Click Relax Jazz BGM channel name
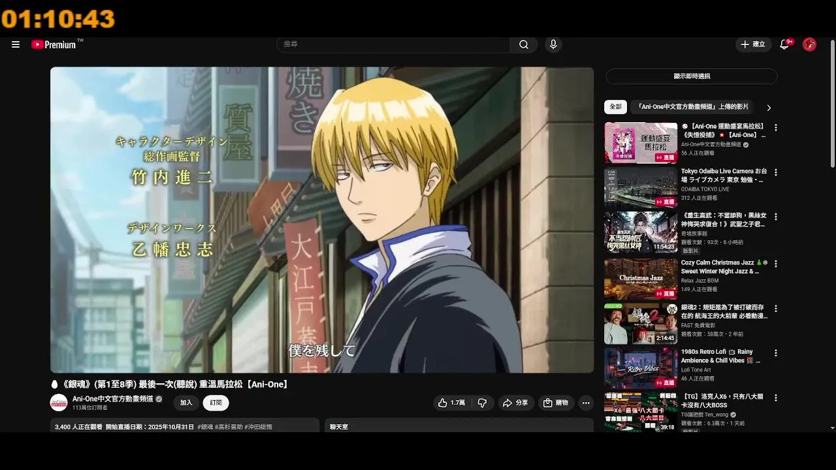The image size is (836, 470). click(x=699, y=281)
